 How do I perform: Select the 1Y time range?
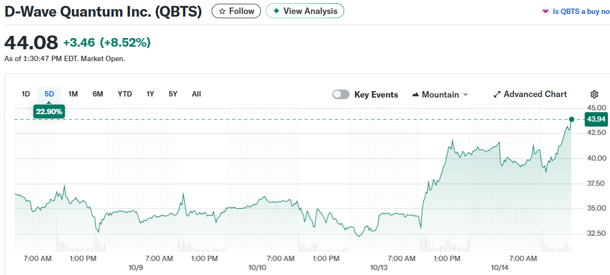[x=150, y=94]
